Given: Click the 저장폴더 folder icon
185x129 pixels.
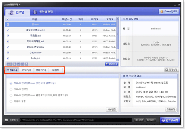Looking at the screenshot, I should [6, 120].
